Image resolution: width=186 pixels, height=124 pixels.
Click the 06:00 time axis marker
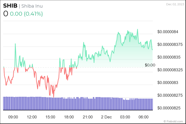pos(143,117)
